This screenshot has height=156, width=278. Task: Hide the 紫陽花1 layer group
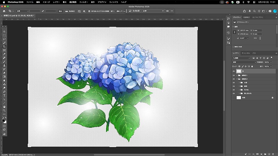234,75
